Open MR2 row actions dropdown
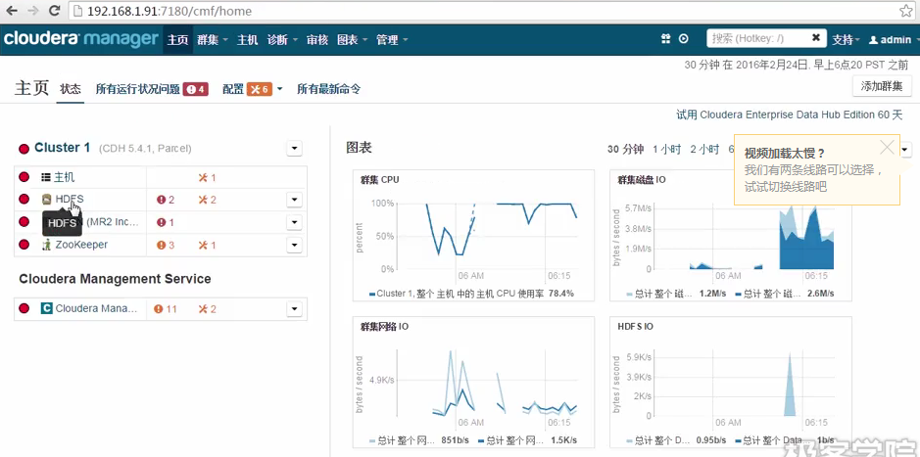The height and width of the screenshot is (457, 920). pyautogui.click(x=295, y=223)
